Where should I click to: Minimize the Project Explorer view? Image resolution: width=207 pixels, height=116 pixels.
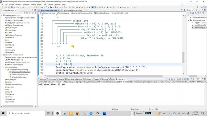coord(32,10)
